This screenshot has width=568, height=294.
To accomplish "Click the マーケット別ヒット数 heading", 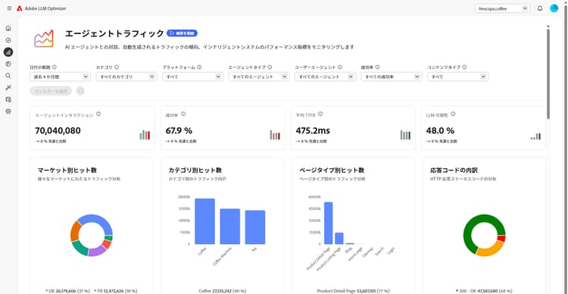I will [x=67, y=170].
